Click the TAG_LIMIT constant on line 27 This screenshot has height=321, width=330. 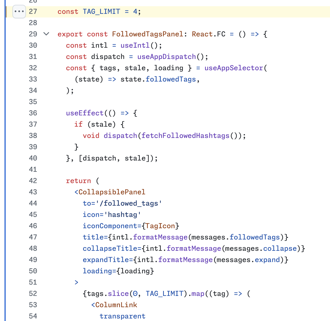tap(101, 12)
